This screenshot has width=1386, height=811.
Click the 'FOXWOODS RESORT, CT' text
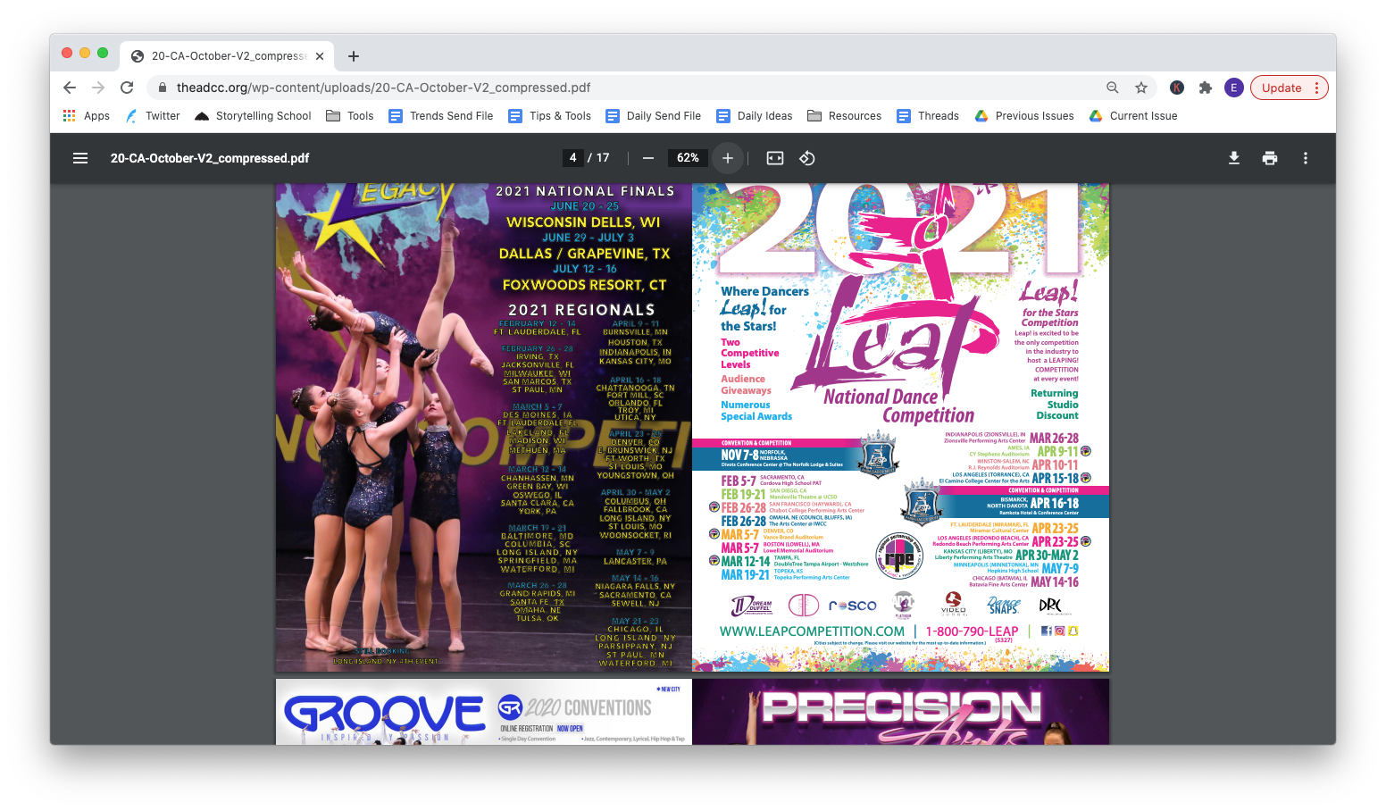pos(584,285)
